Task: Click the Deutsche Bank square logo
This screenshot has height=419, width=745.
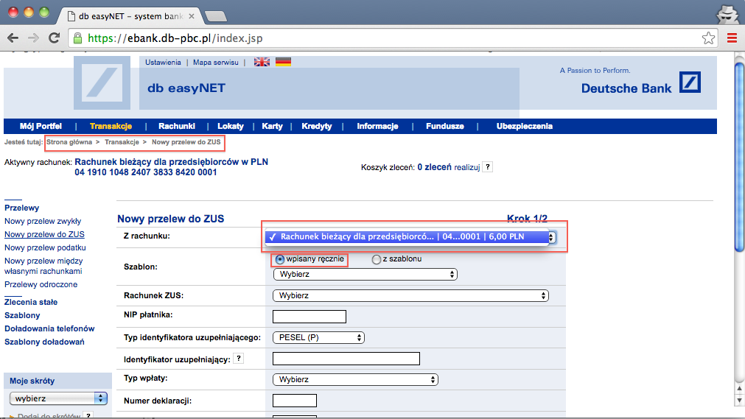Action: tap(690, 82)
